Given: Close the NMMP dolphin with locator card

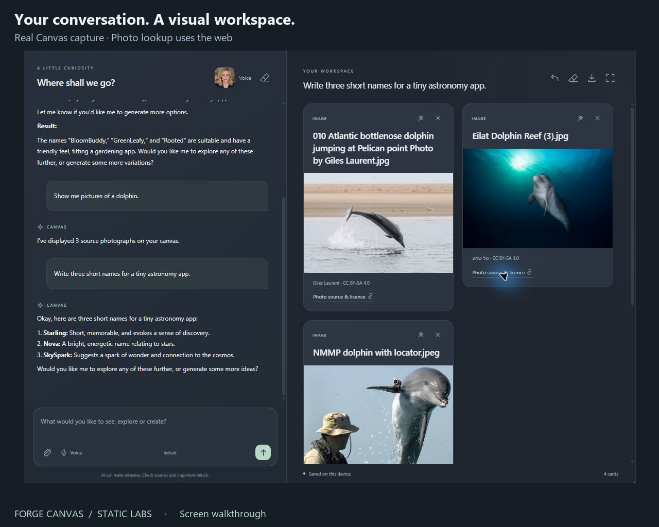Looking at the screenshot, I should 438,335.
